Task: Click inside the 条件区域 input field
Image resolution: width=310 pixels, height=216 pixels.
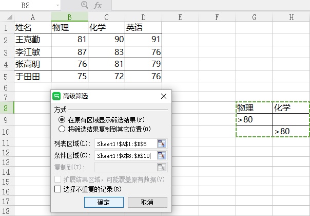Action: 125,155
